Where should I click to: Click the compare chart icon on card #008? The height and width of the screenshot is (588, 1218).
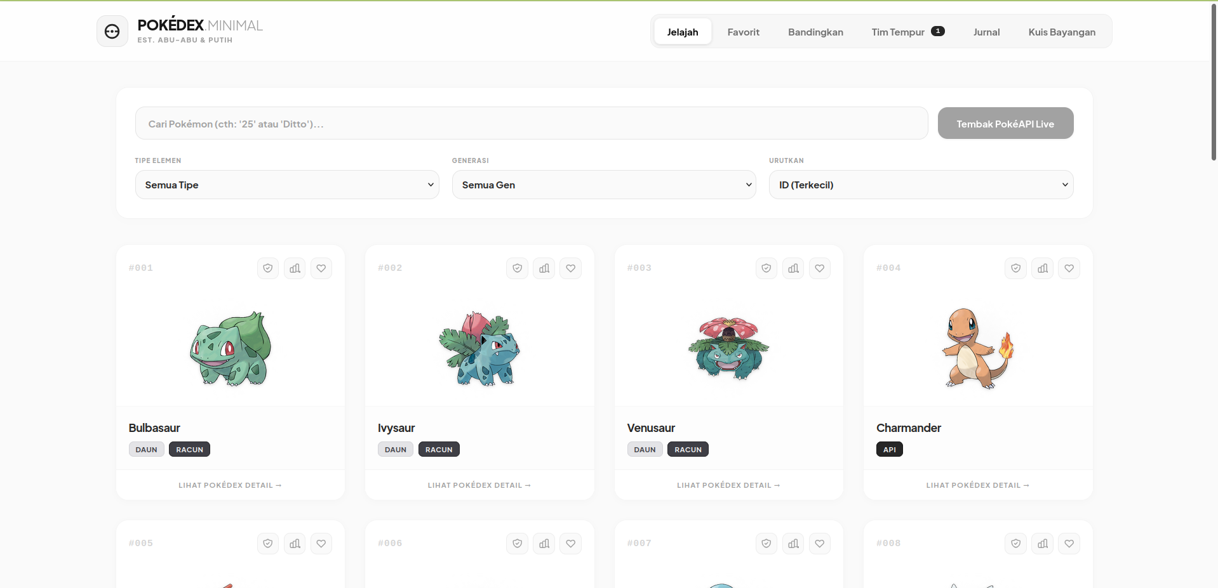1043,544
